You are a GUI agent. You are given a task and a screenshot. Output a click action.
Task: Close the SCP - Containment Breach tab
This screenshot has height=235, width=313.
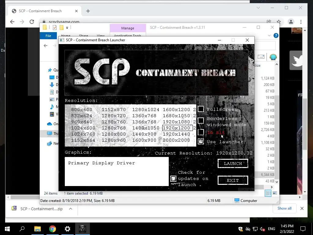[x=76, y=11]
